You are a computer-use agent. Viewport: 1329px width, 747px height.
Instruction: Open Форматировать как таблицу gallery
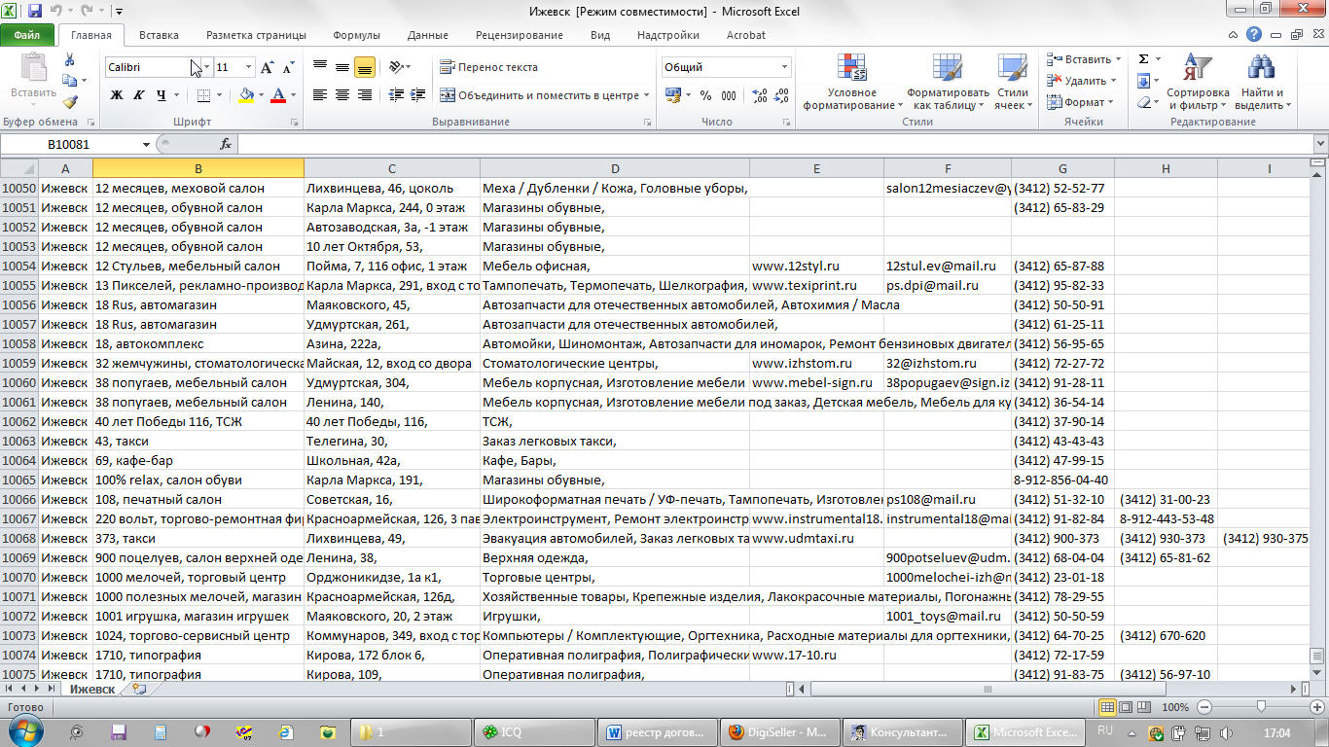point(948,82)
